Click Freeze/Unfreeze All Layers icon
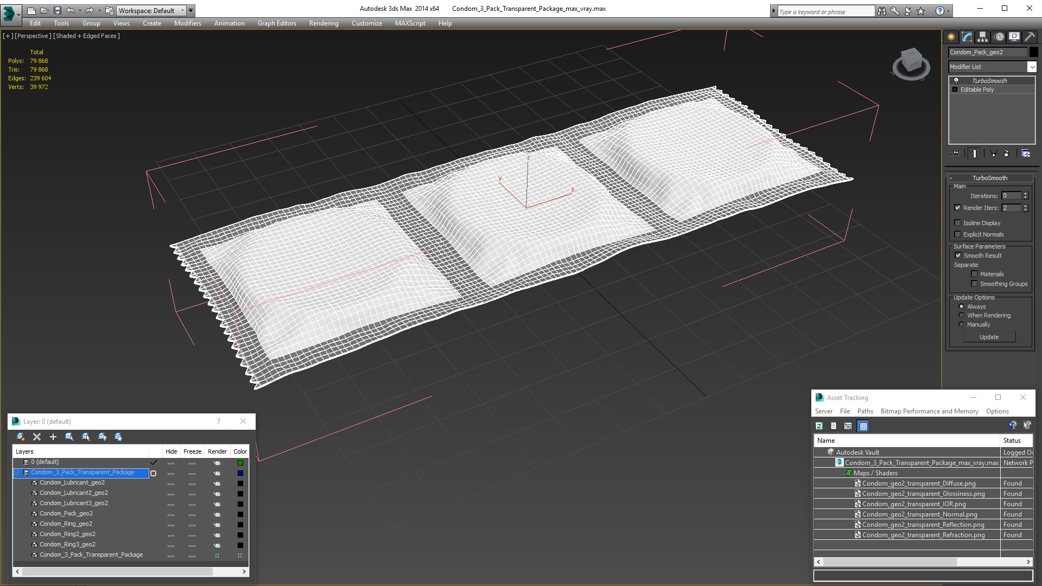Image resolution: width=1042 pixels, height=586 pixels. click(118, 437)
